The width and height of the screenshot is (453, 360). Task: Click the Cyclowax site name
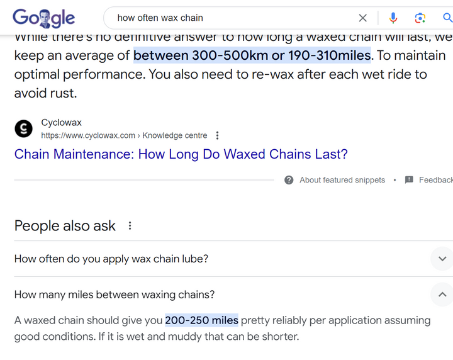point(61,123)
